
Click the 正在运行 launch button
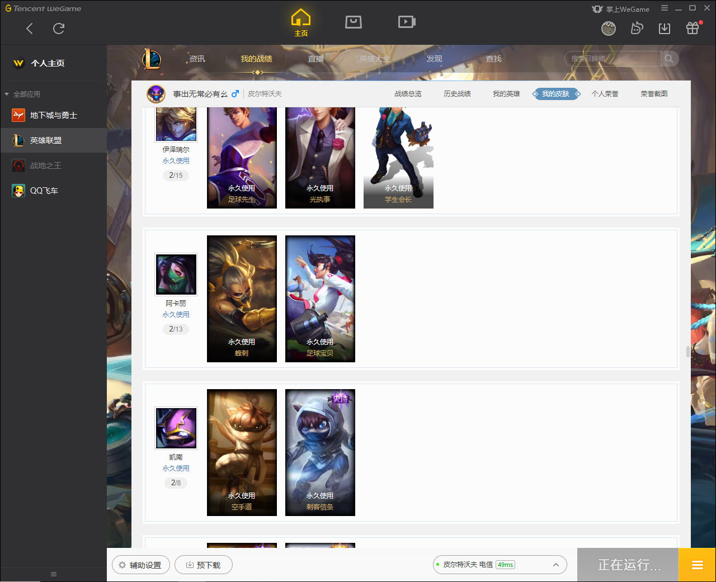[628, 565]
